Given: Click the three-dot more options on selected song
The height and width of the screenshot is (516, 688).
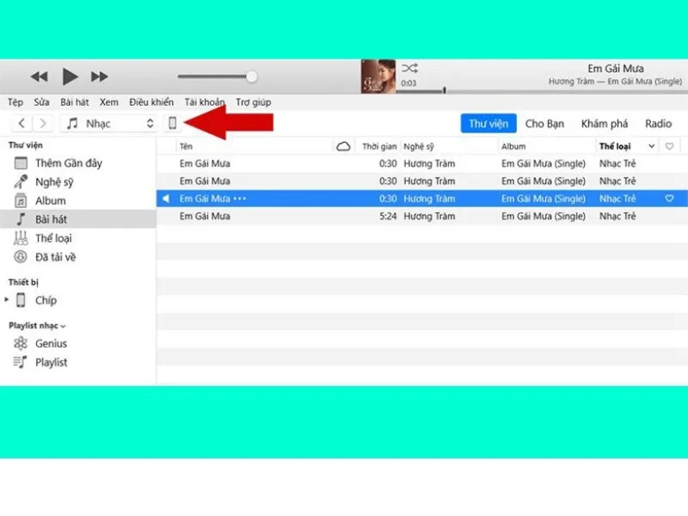Looking at the screenshot, I should pyautogui.click(x=240, y=199).
